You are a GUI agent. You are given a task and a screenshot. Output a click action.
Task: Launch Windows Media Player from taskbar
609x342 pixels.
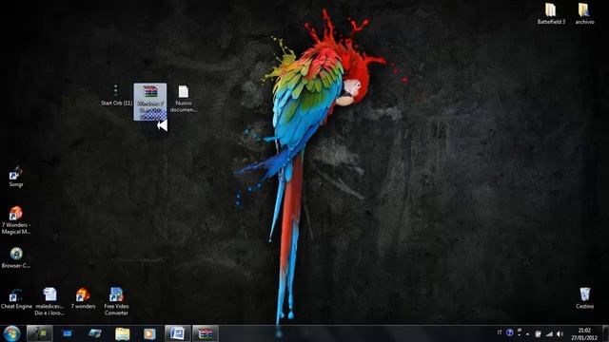tap(149, 333)
